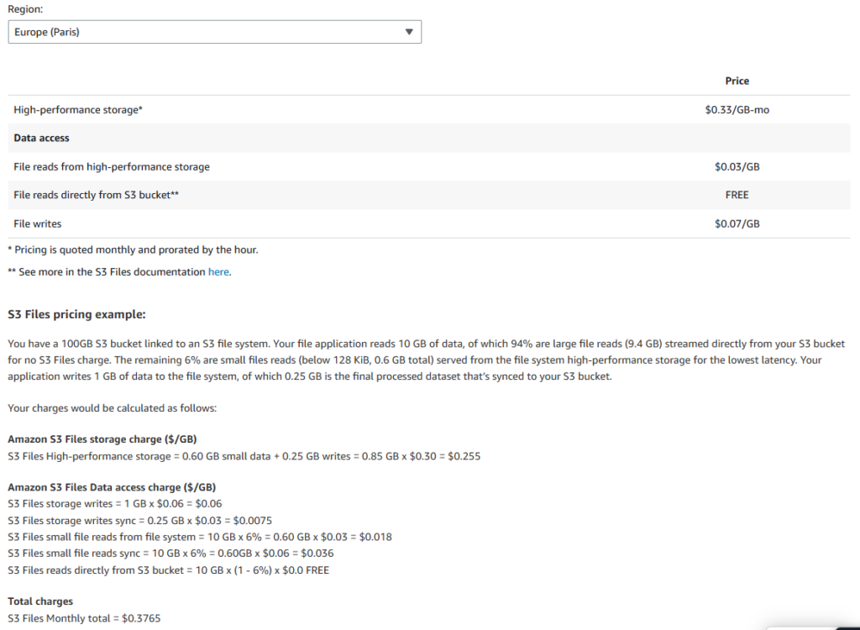860x630 pixels.
Task: Click 'Amazon S3 Files Data access charge ($/GB)' heading
Action: [x=112, y=487]
